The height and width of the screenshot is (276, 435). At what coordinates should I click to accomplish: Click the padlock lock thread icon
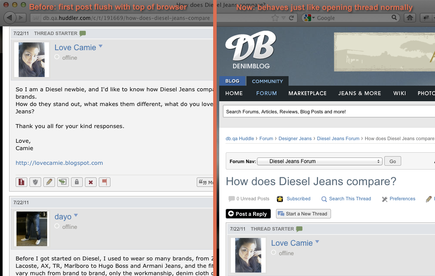pos(77,182)
